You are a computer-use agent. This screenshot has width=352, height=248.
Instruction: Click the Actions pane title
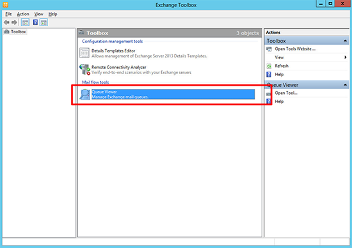pyautogui.click(x=273, y=33)
